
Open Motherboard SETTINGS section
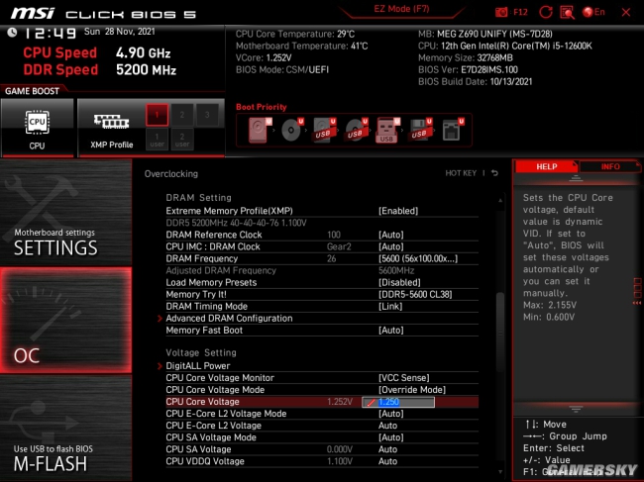[x=65, y=213]
